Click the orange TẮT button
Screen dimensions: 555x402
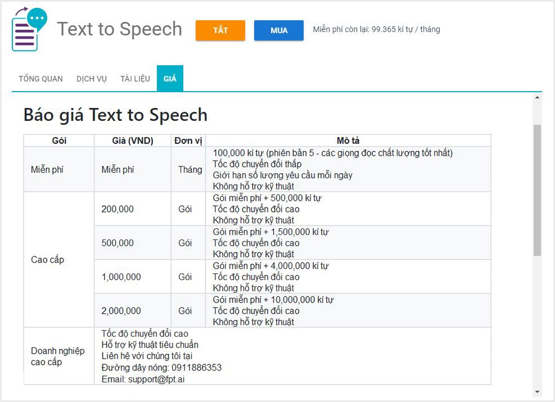pyautogui.click(x=220, y=30)
